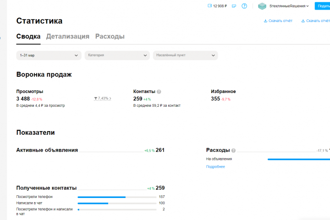
Task: Click the funnel icon beside 7,43%
Action: pos(95,99)
